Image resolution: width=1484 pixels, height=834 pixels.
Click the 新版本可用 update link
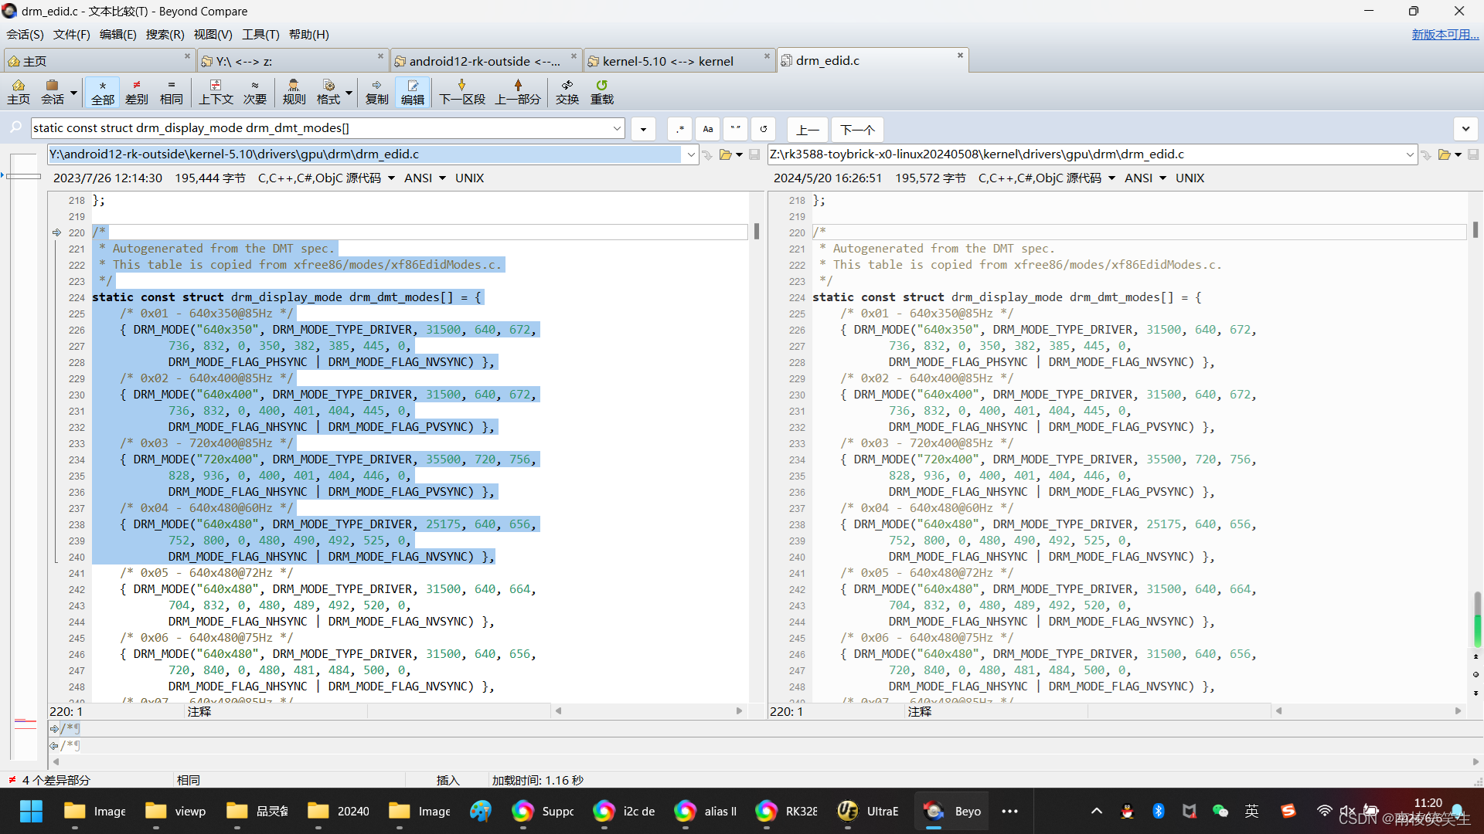1445,34
